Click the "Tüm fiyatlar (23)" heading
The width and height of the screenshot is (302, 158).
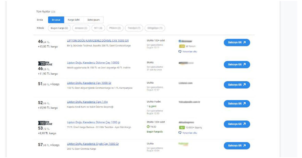click(x=46, y=12)
